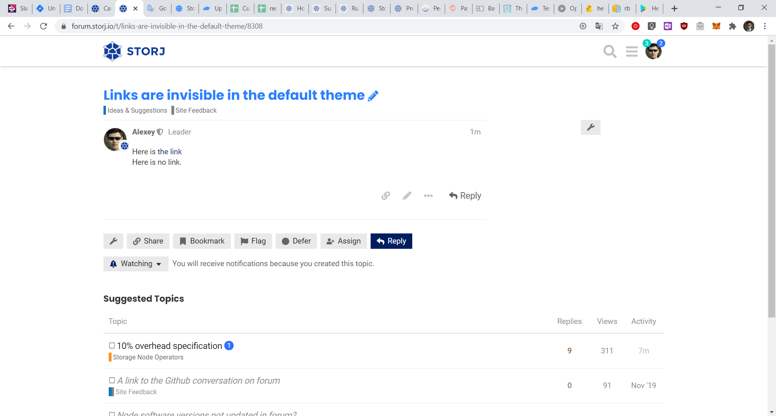Edit the post using pencil icon
The image size is (776, 416).
point(407,196)
